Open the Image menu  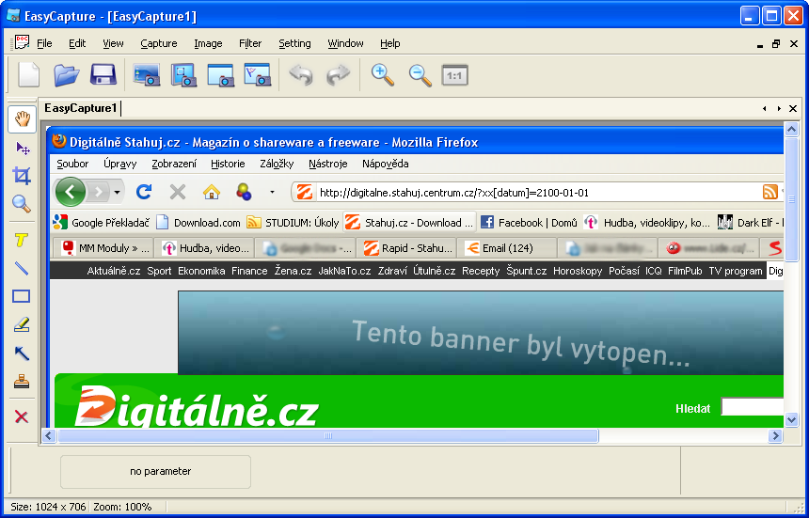click(x=208, y=43)
